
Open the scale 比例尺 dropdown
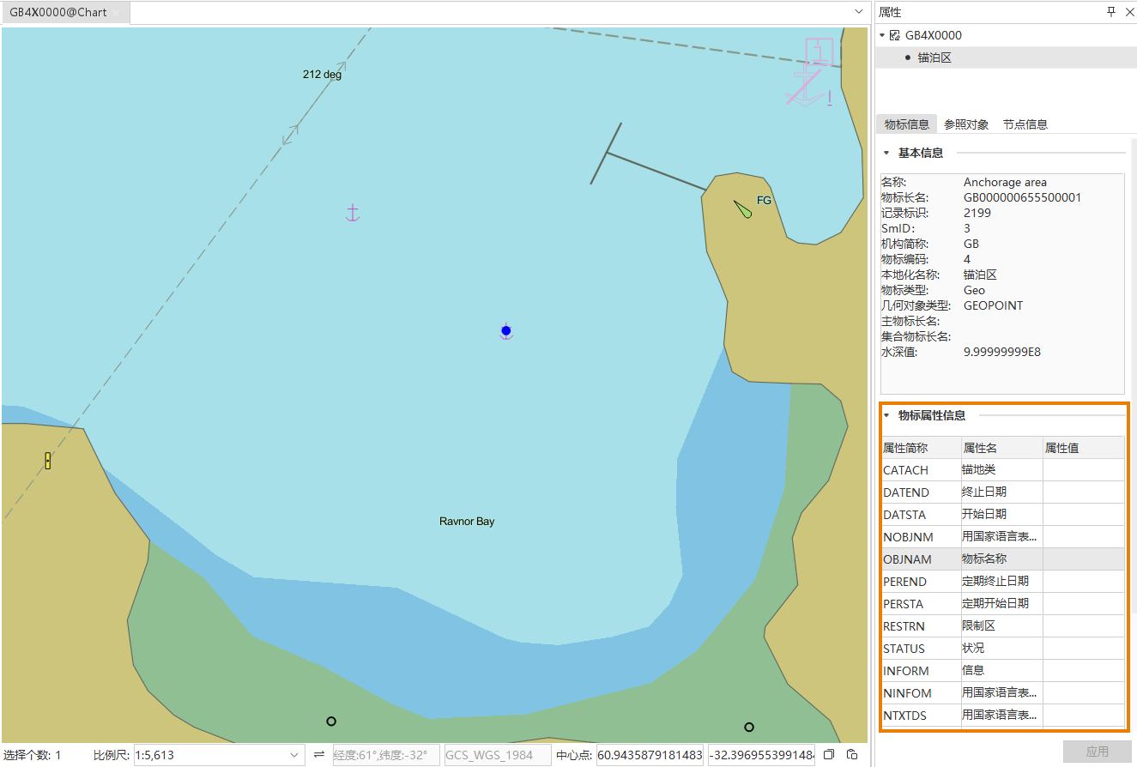click(x=294, y=755)
